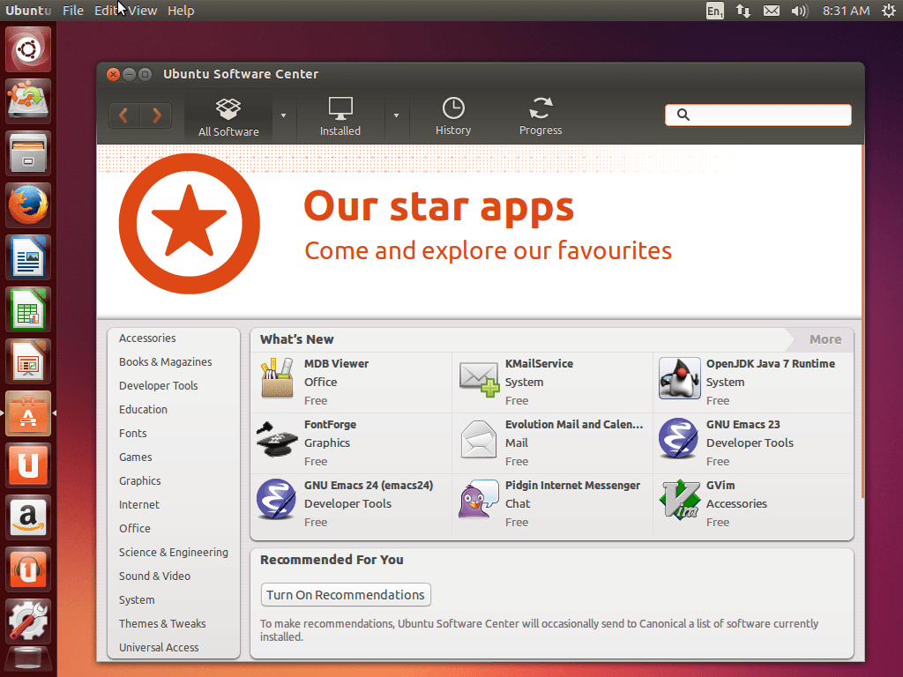Click the GVim icon

[x=680, y=500]
